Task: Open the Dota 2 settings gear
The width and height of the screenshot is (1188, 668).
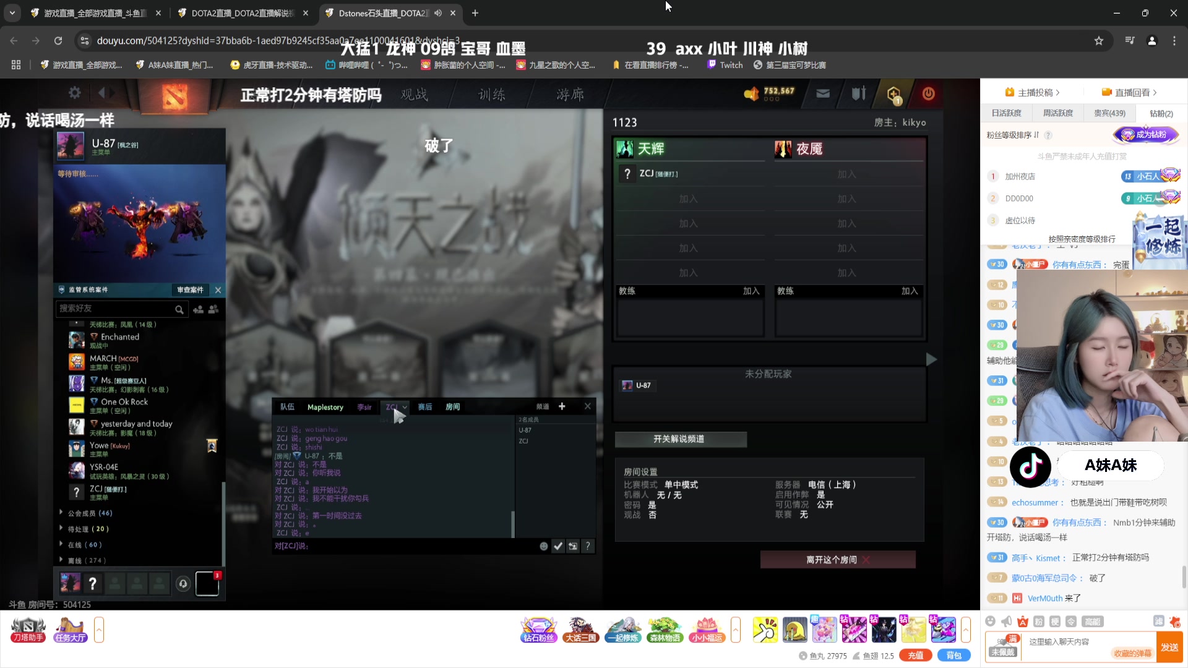Action: tap(75, 93)
